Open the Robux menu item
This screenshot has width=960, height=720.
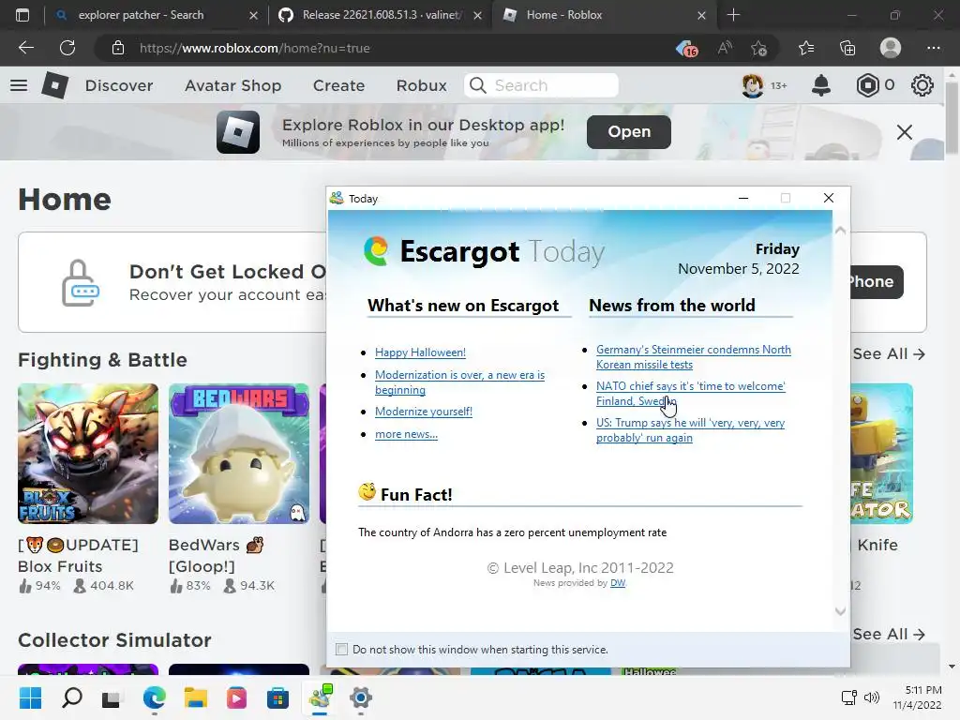click(421, 85)
